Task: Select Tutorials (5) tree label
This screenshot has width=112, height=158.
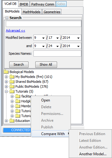Action: (x=24, y=91)
